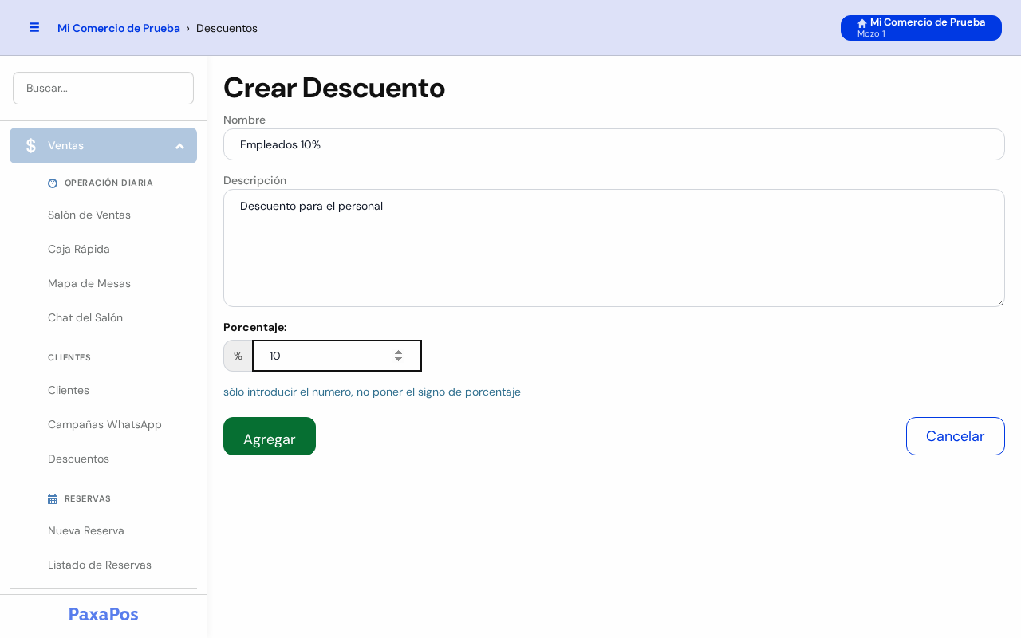The width and height of the screenshot is (1021, 638).
Task: Collapse the Ventas section chevron
Action: [x=179, y=146]
